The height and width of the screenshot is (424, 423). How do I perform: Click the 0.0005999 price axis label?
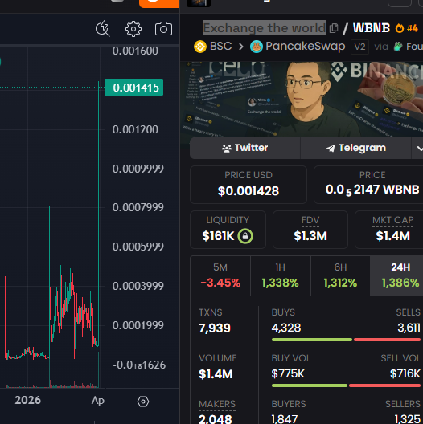pyautogui.click(x=138, y=247)
